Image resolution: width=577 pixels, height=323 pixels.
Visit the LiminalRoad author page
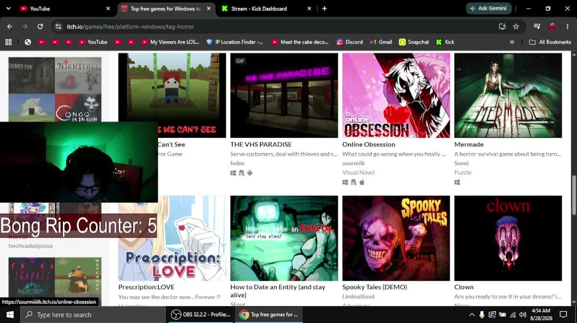pyautogui.click(x=358, y=297)
